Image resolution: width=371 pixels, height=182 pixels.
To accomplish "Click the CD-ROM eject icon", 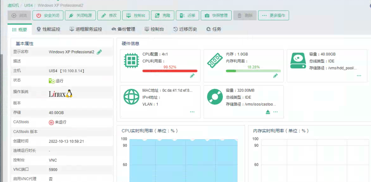I will point(268,112).
